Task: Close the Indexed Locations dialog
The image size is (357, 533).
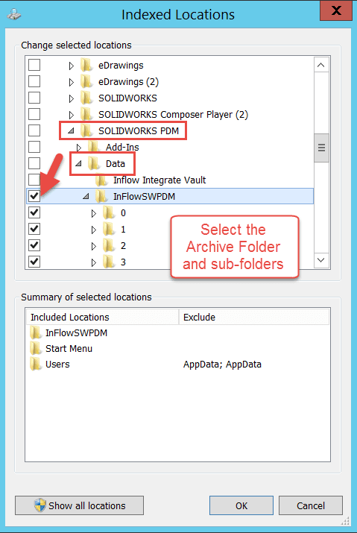Action: point(336,10)
